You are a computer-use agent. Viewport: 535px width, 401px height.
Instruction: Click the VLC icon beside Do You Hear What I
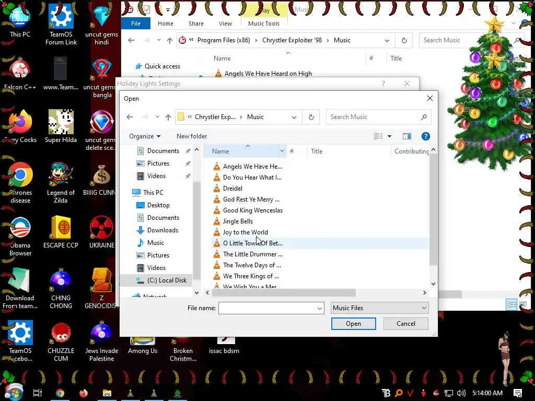[217, 178]
